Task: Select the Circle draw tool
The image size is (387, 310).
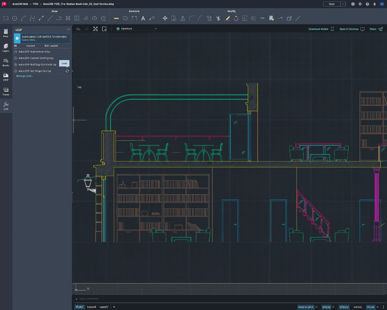Action: coord(15,18)
